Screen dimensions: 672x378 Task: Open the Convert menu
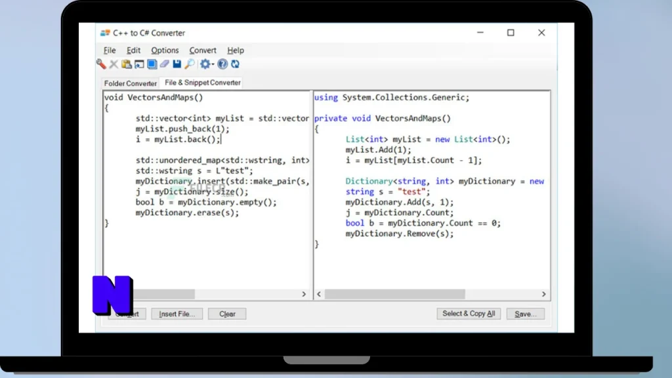(203, 50)
